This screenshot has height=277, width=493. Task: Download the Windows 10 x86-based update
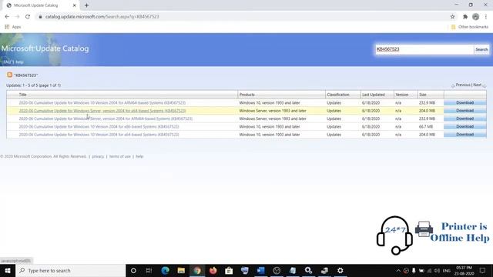tap(464, 126)
